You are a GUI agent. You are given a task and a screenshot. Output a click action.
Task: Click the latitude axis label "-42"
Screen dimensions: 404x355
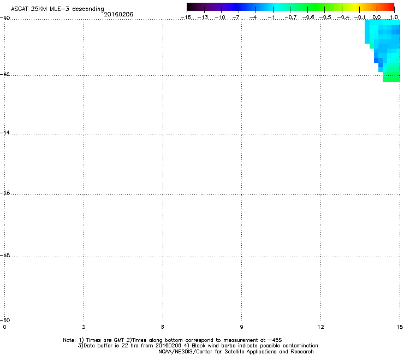[x=5, y=74]
